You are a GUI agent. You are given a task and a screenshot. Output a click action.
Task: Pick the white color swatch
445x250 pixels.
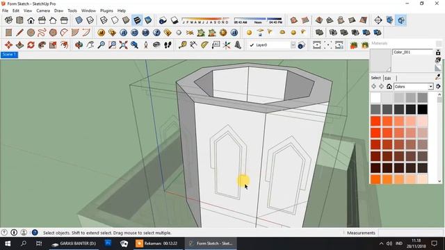coord(375,98)
